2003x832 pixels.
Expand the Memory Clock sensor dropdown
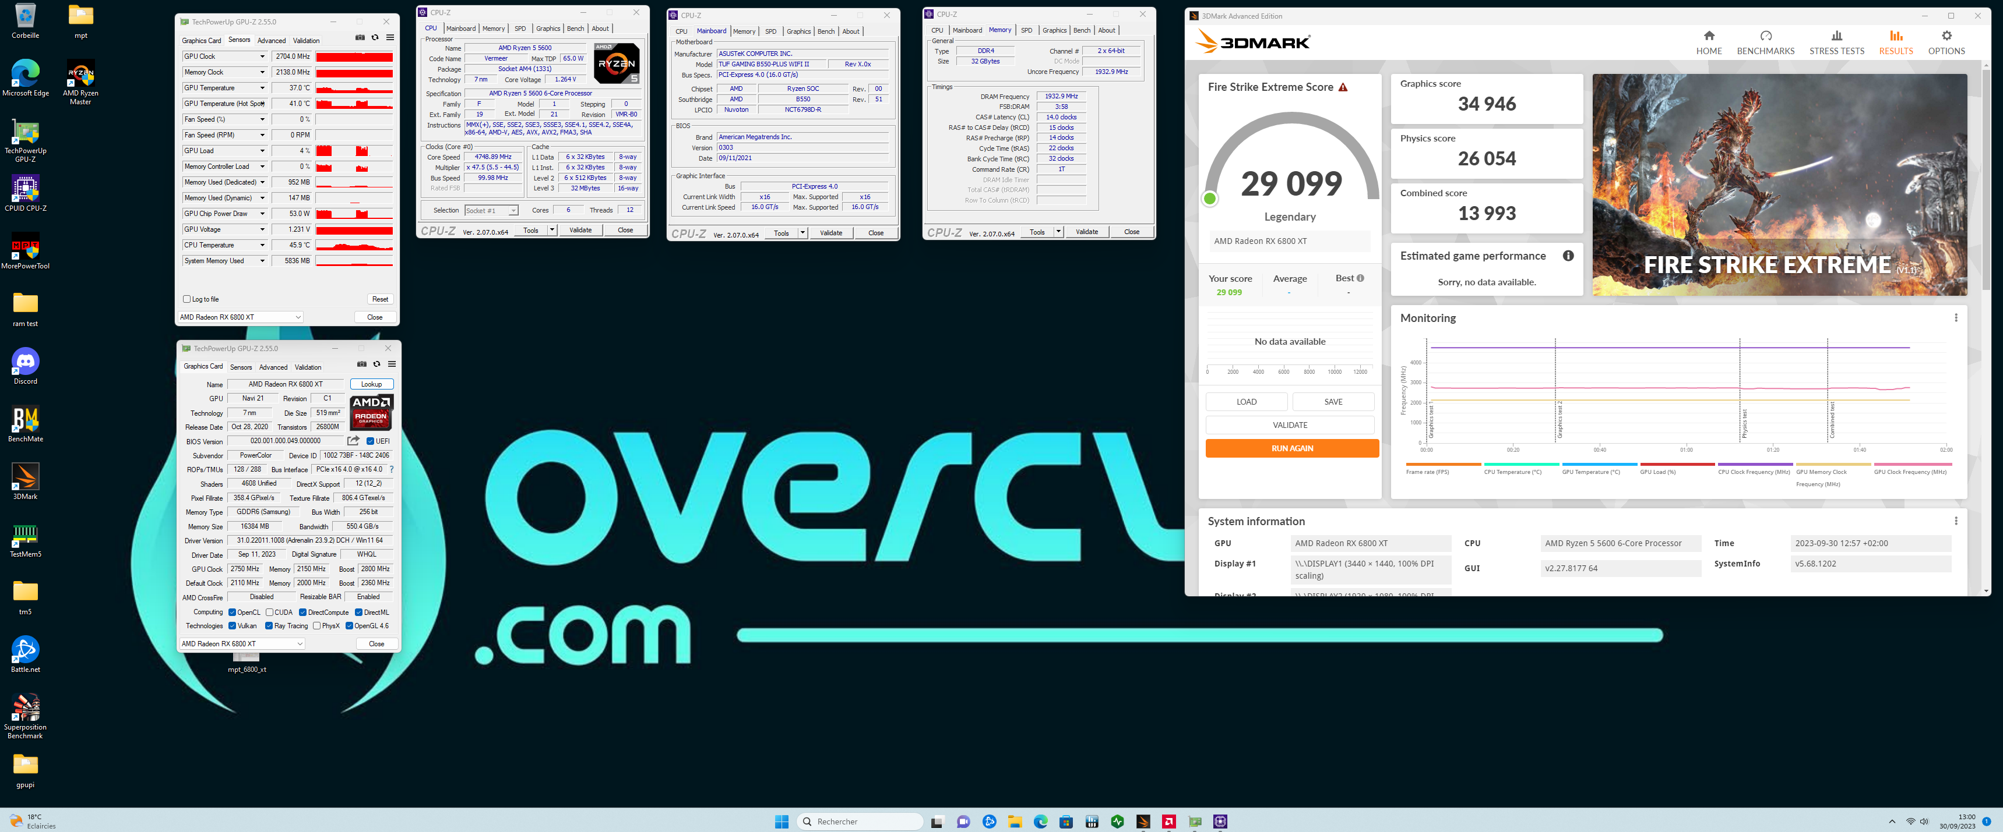coord(262,72)
